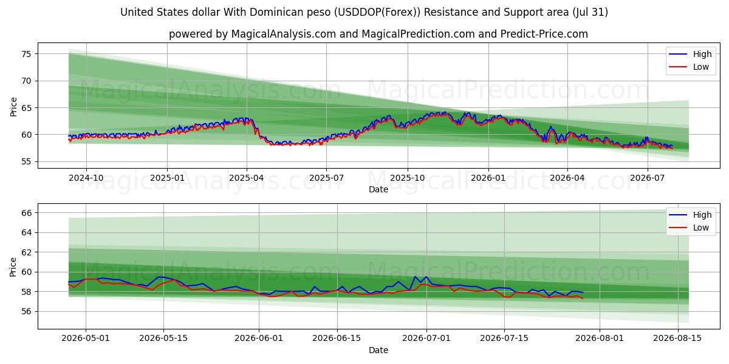
Task: Click the 2025-01 date tick label
Action: click(166, 178)
